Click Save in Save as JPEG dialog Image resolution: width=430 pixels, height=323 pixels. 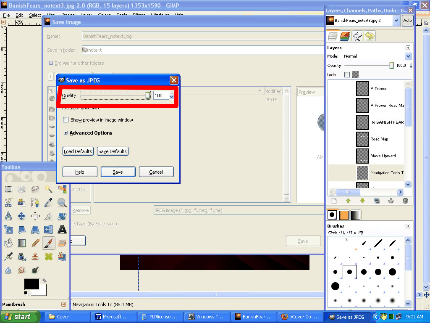coord(118,172)
